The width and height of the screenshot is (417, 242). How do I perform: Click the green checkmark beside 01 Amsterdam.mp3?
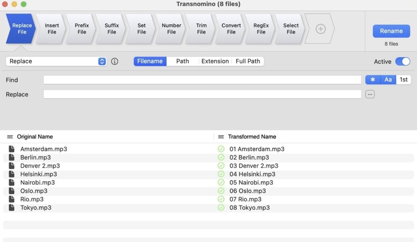pyautogui.click(x=221, y=149)
